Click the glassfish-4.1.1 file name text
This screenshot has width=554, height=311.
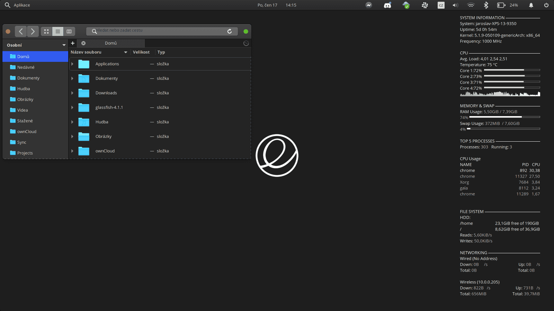109,107
